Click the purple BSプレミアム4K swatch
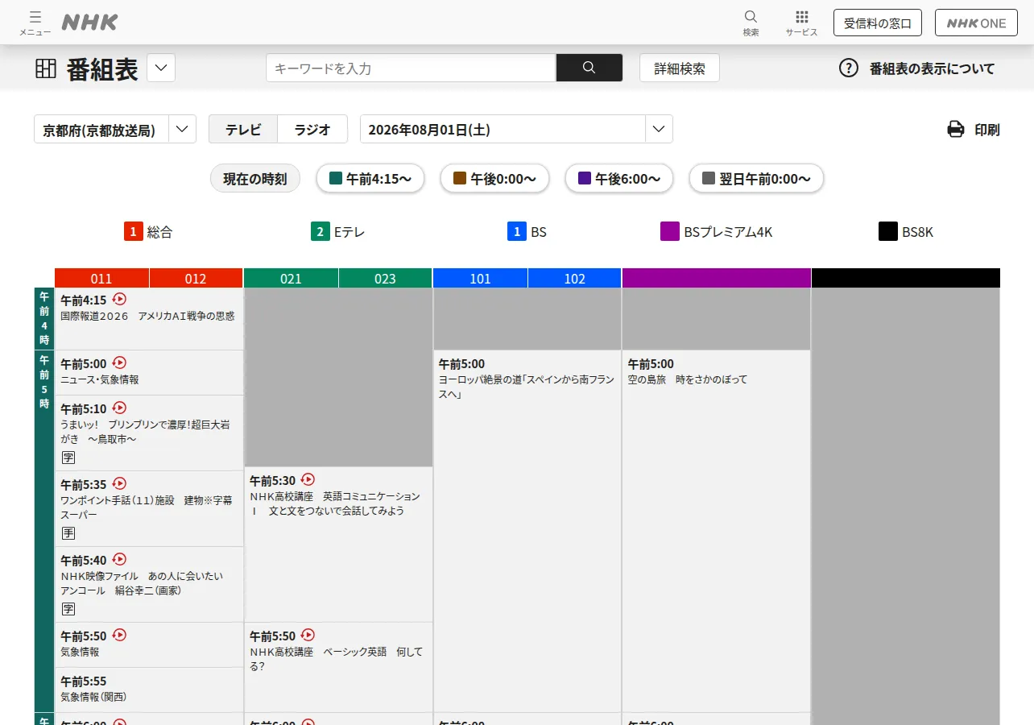The height and width of the screenshot is (725, 1034). pyautogui.click(x=670, y=232)
